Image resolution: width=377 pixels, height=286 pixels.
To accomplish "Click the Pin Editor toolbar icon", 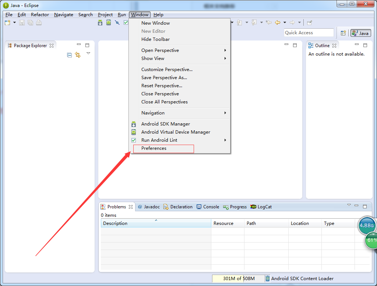I will (310, 22).
